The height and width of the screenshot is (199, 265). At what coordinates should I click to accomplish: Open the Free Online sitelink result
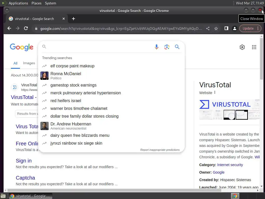click(27, 144)
